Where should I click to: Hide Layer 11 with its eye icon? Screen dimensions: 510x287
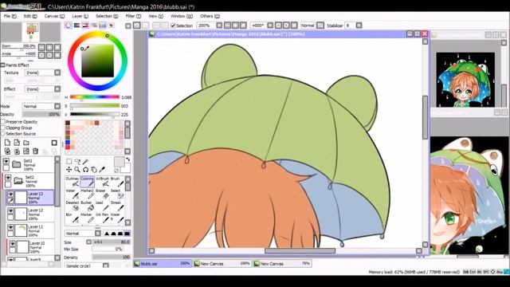[x=10, y=227]
